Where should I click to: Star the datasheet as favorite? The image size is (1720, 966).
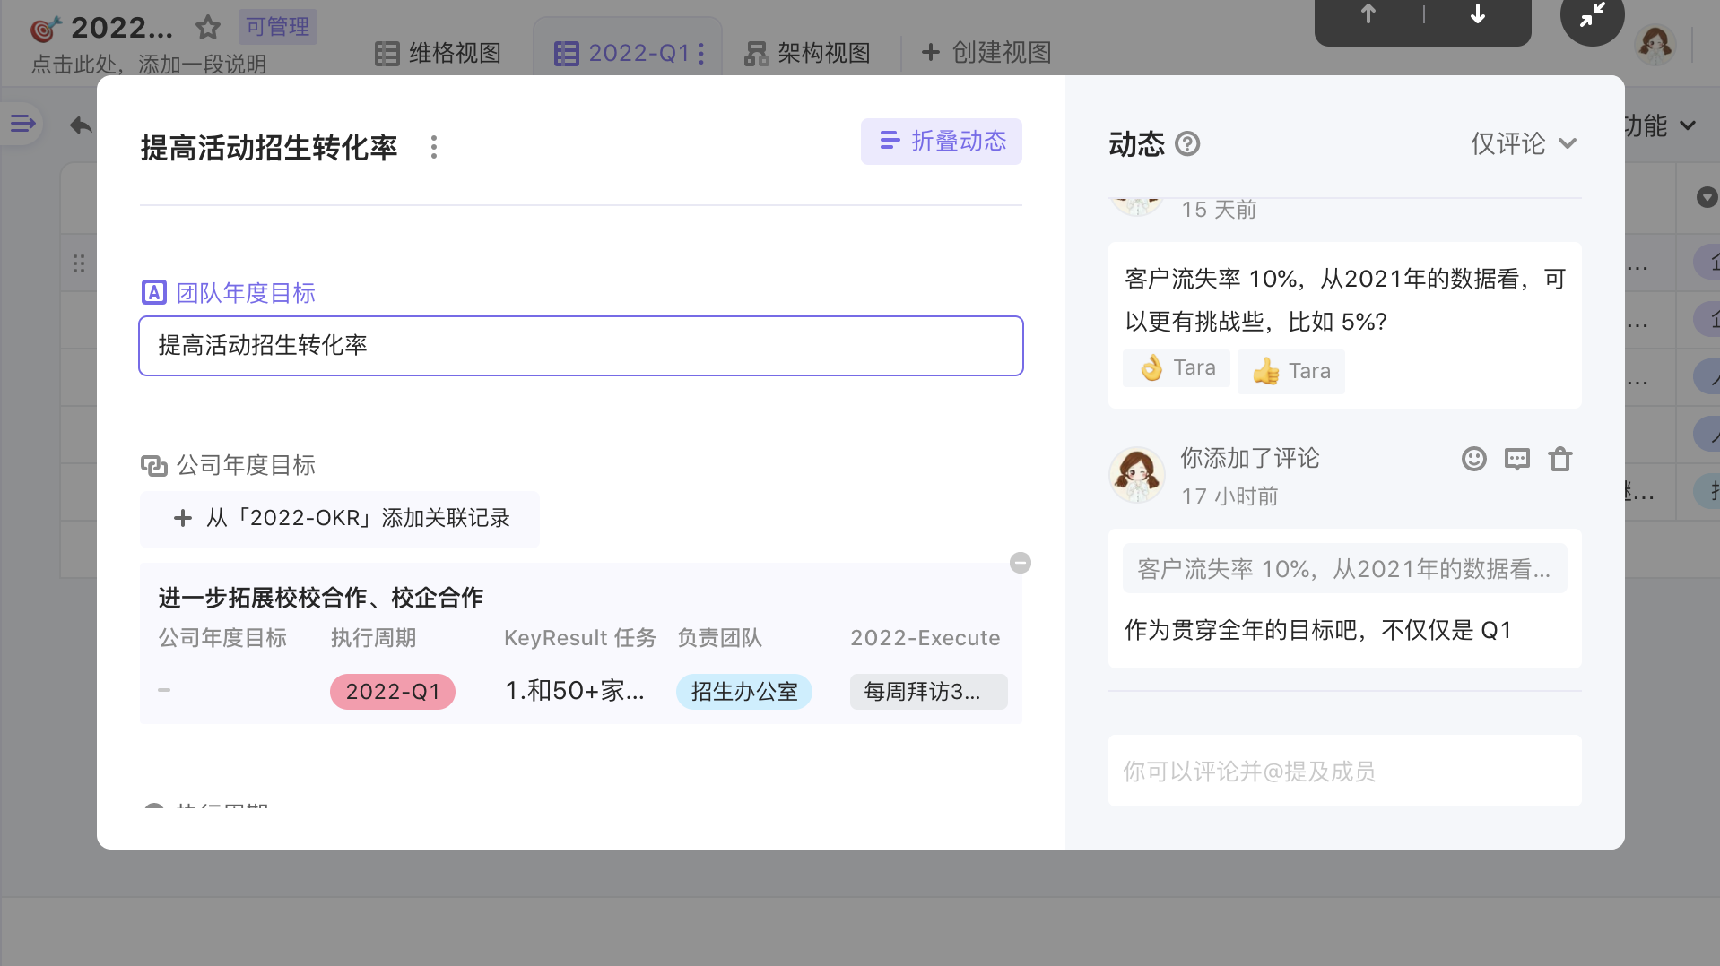[x=208, y=28]
